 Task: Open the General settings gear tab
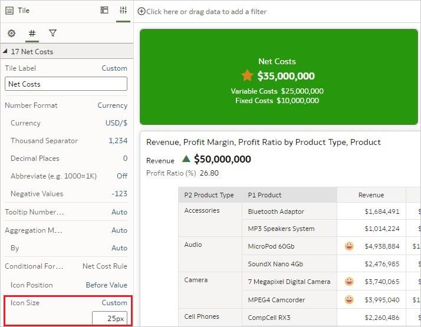[x=11, y=34]
